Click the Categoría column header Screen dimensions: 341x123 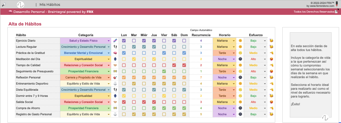(86, 35)
